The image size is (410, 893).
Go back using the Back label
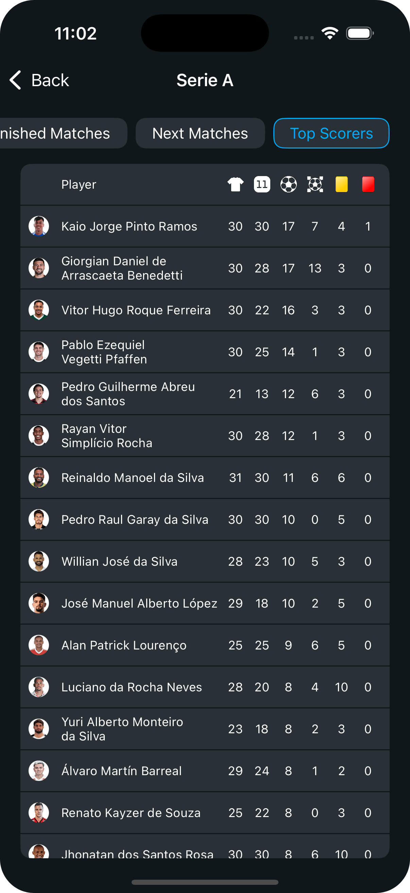point(50,80)
